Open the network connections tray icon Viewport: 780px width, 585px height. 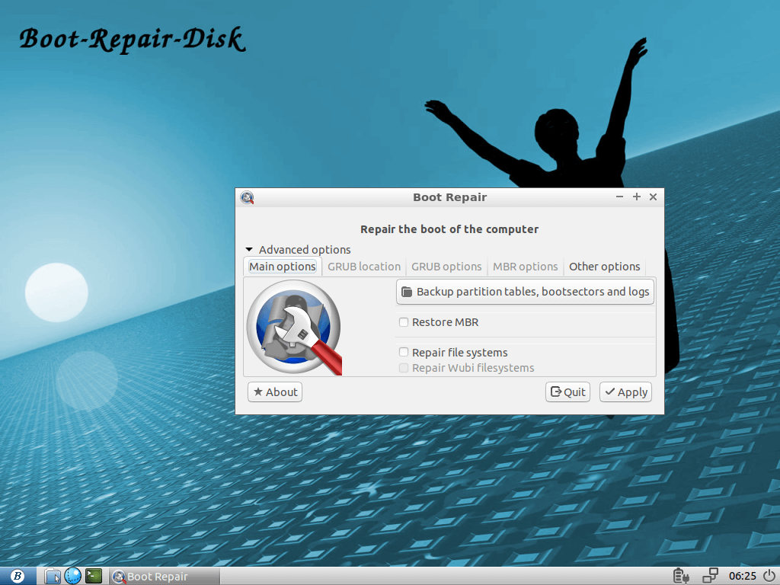point(711,576)
